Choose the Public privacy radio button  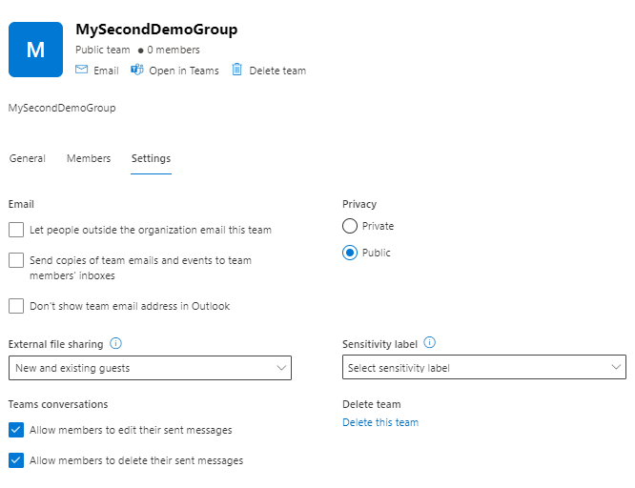tap(350, 253)
